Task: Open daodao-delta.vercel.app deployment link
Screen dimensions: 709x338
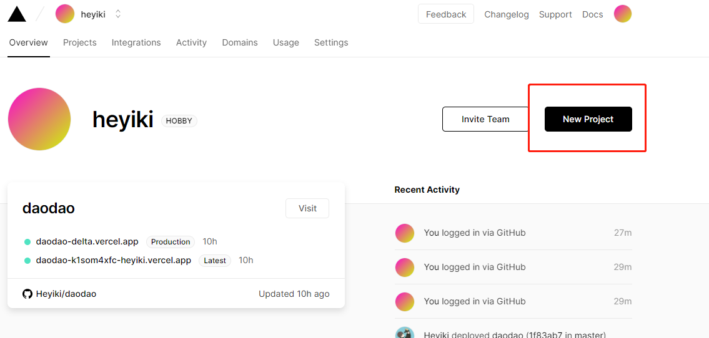Action: [x=87, y=241]
